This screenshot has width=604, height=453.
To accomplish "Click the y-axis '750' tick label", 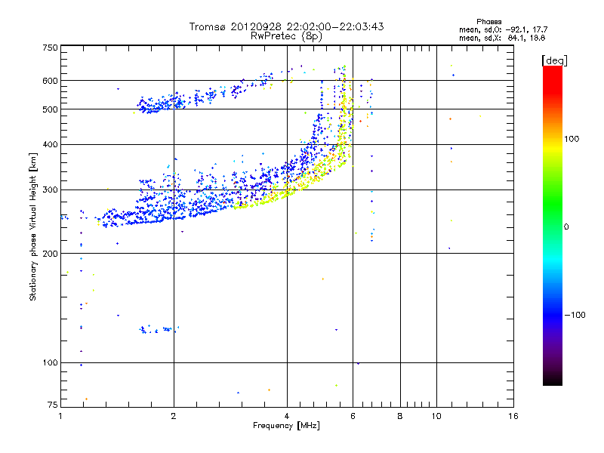I will tap(50, 48).
